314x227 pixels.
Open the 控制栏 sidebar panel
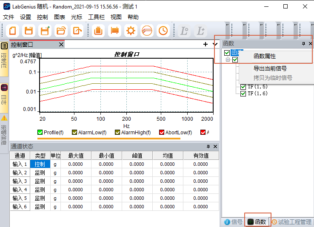pos(4,59)
